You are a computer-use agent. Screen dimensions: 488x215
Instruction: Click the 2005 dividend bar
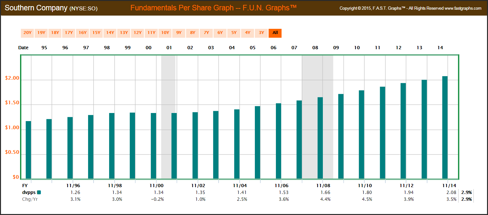tap(257, 142)
